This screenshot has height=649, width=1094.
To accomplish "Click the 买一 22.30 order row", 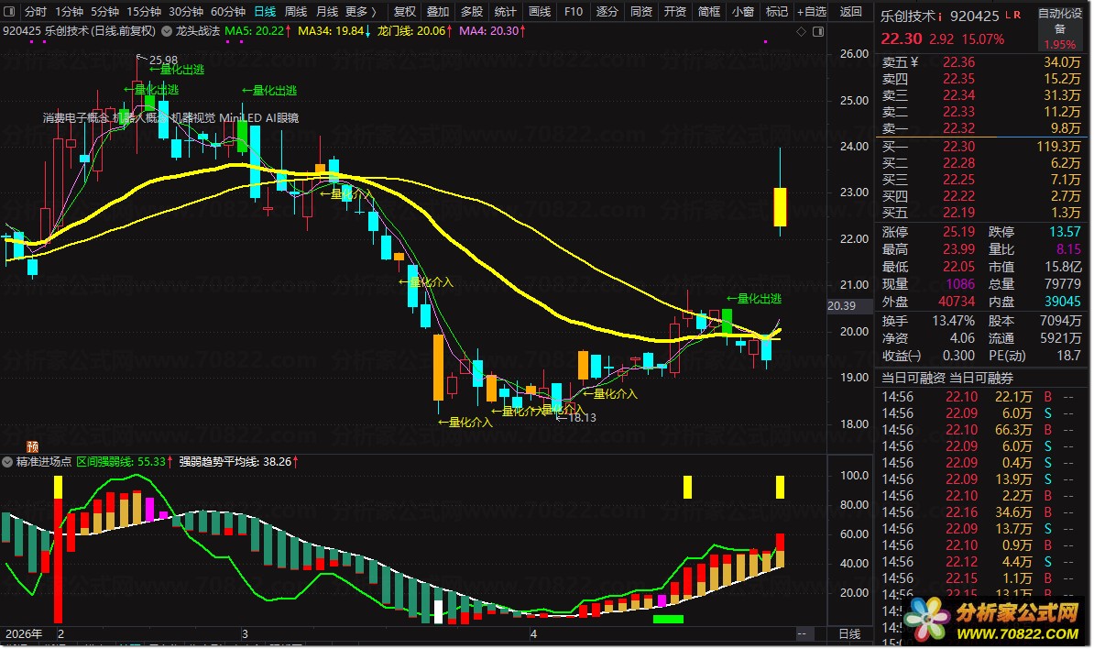I will tap(981, 147).
